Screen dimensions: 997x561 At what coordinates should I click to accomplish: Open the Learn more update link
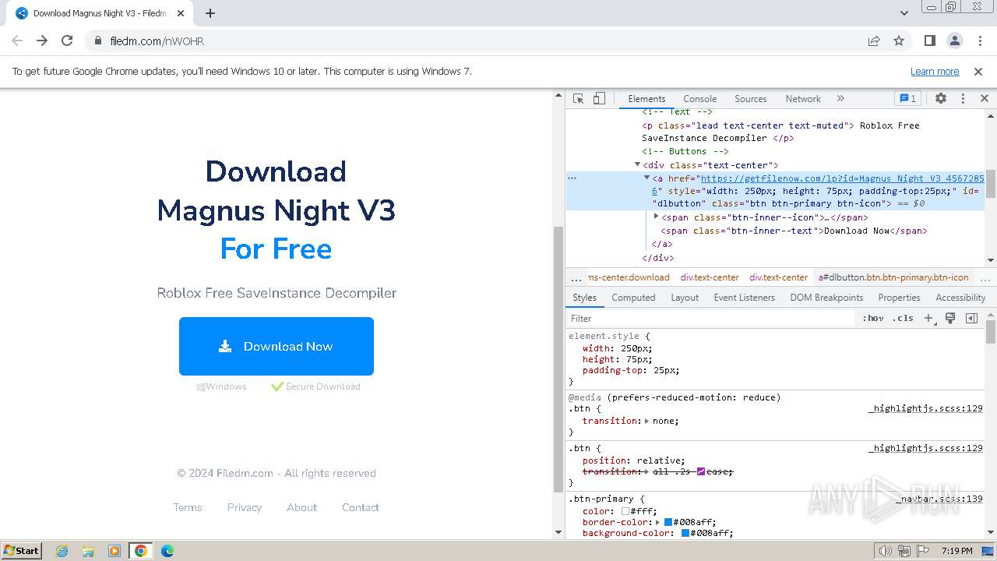coord(935,72)
